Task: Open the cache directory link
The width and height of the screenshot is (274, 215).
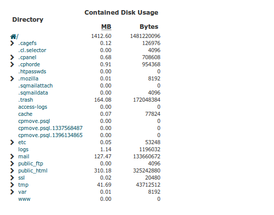Action: (25, 114)
